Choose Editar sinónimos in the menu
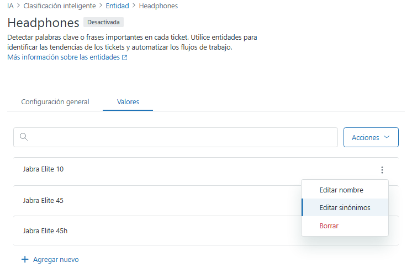The width and height of the screenshot is (412, 268). 345,207
